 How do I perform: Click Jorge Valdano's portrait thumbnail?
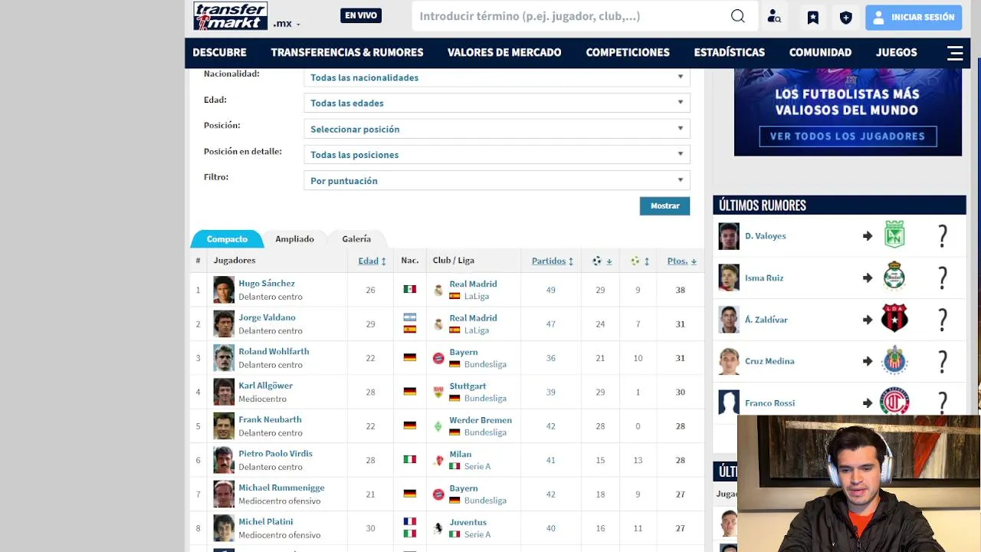(x=224, y=324)
